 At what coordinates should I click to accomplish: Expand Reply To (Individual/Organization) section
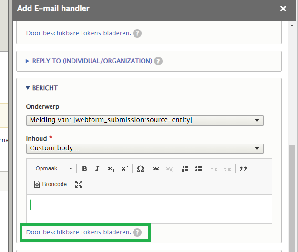coord(92,61)
